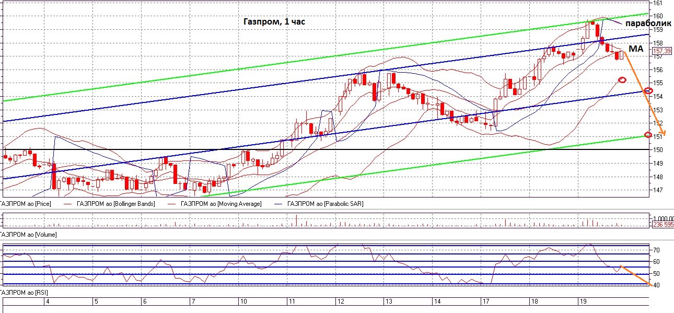Click price axis label 156
The height and width of the screenshot is (313, 674).
(658, 69)
